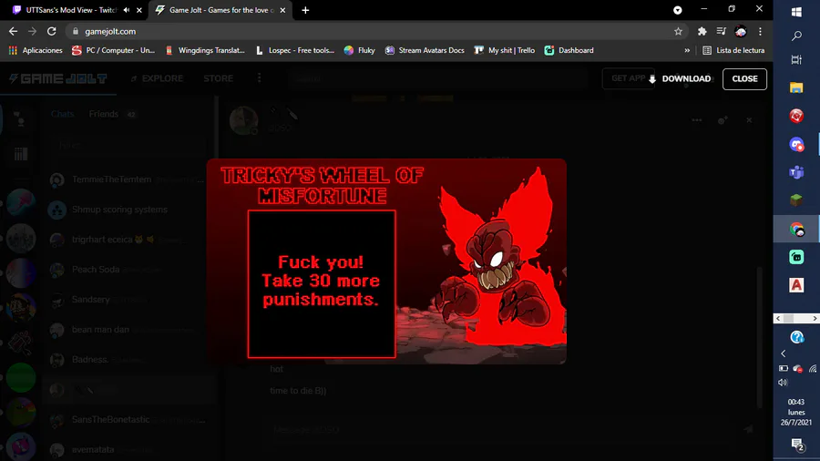This screenshot has width=820, height=461.
Task: Open the Shmup scoring systems chat
Action: coord(129,210)
